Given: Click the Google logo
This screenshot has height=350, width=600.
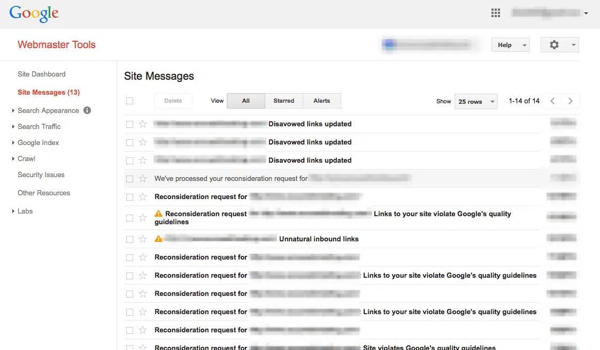Looking at the screenshot, I should (x=34, y=14).
